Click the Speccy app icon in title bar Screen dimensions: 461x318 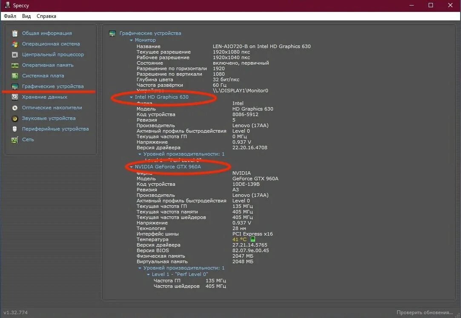tap(7, 5)
